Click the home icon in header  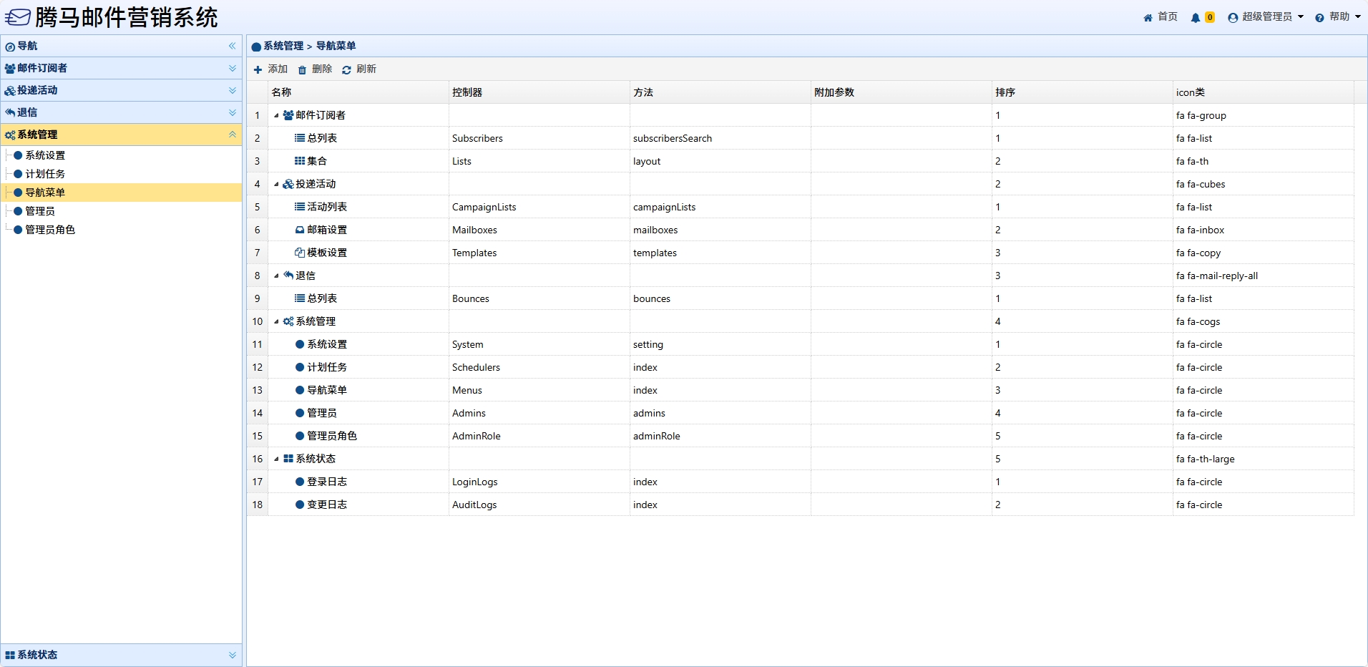1148,18
